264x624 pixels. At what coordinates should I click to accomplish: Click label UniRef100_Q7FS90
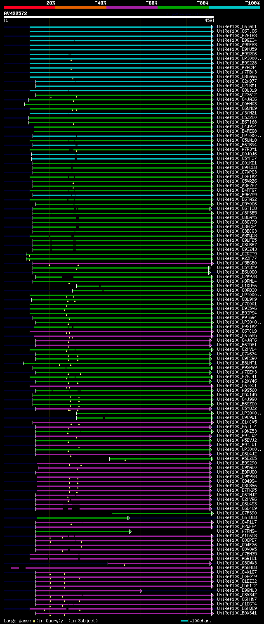click(x=237, y=513)
